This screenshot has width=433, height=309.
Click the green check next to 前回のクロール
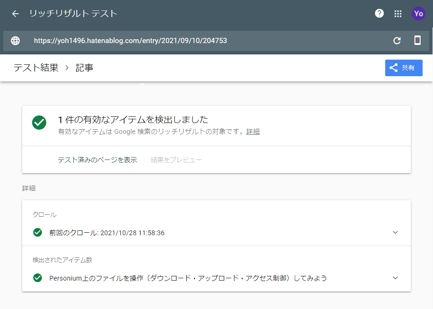pos(38,232)
